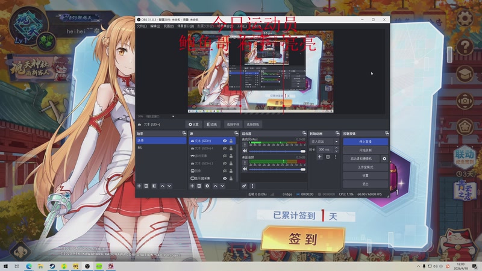
Task: Open the 停靠窗口(D) menu
Action: click(186, 26)
